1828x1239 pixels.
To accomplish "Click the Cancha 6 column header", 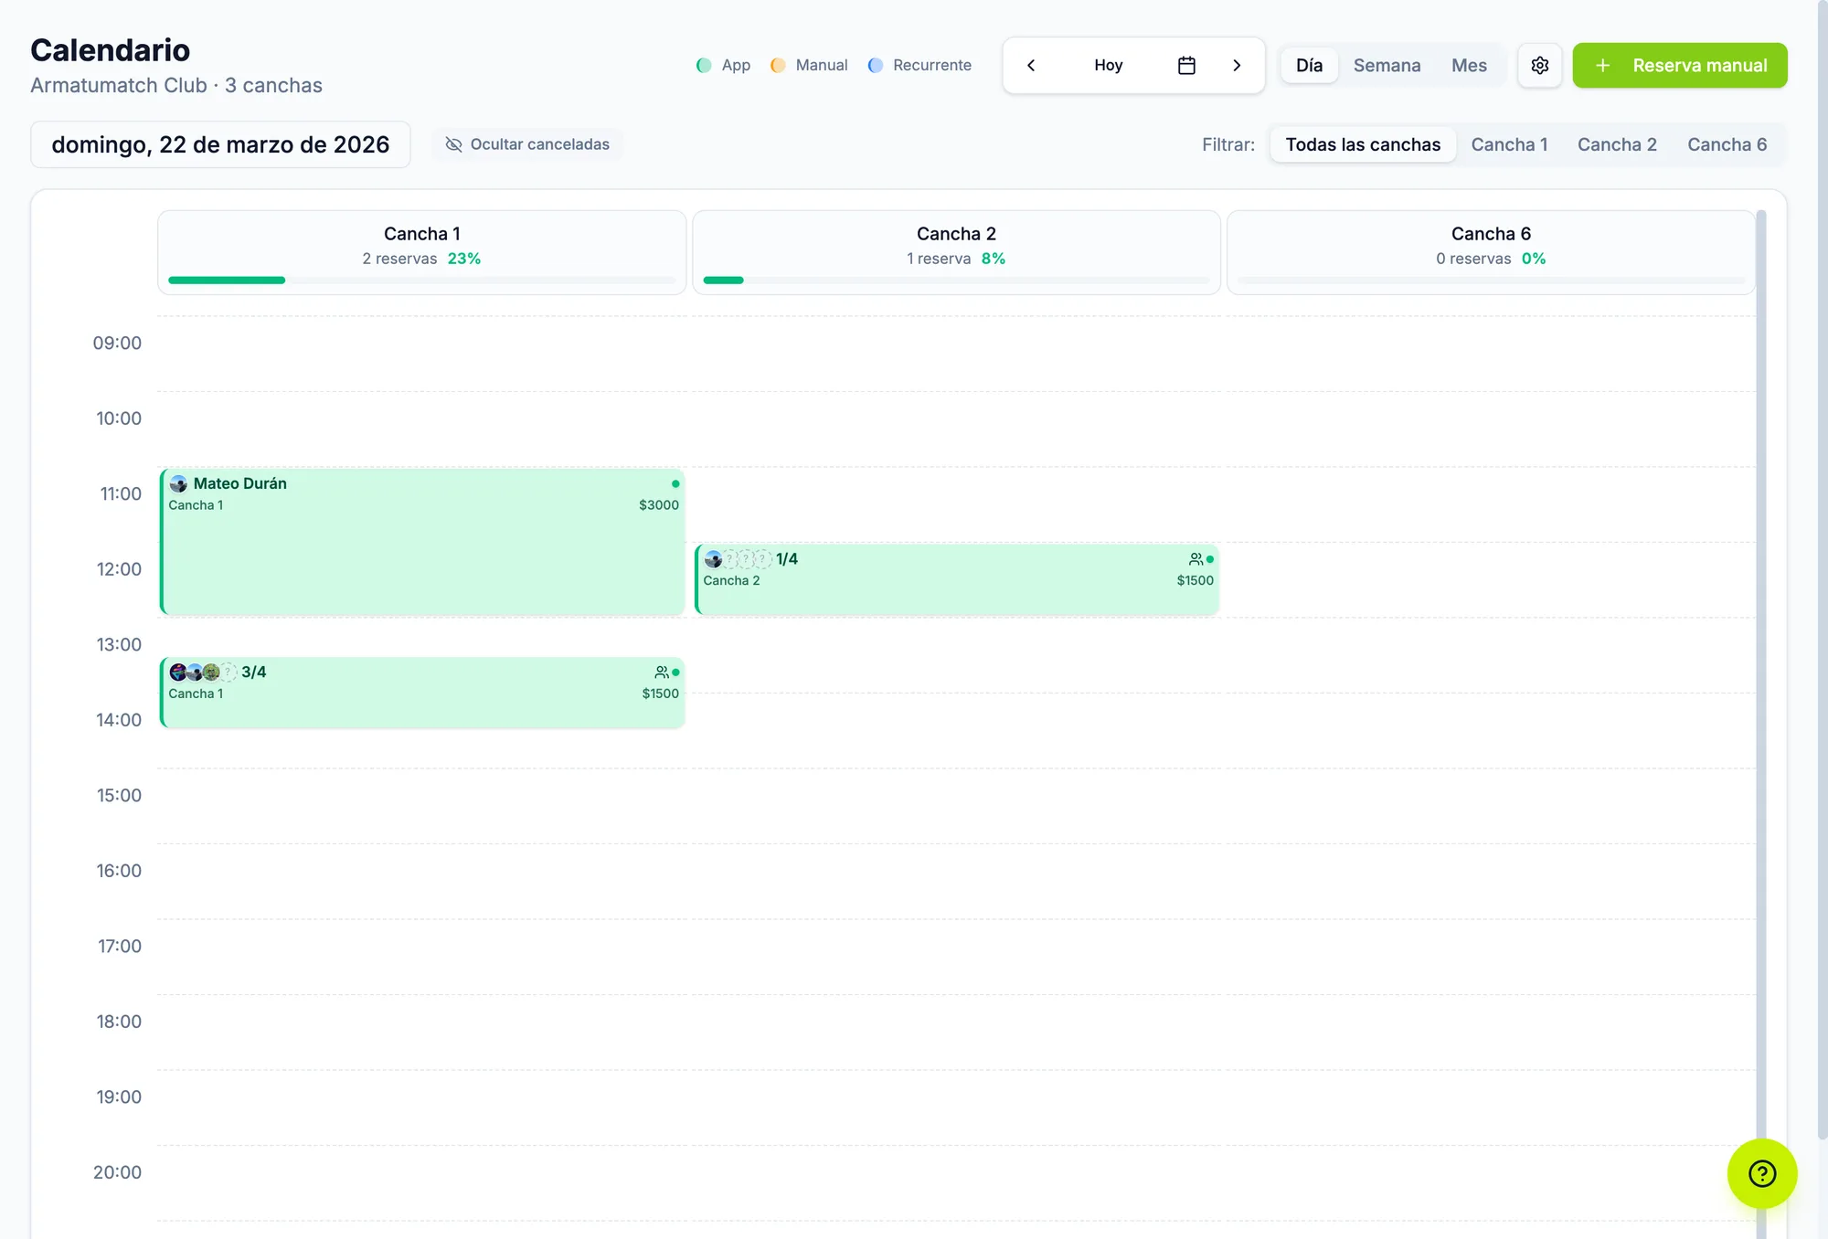I will click(x=1491, y=252).
